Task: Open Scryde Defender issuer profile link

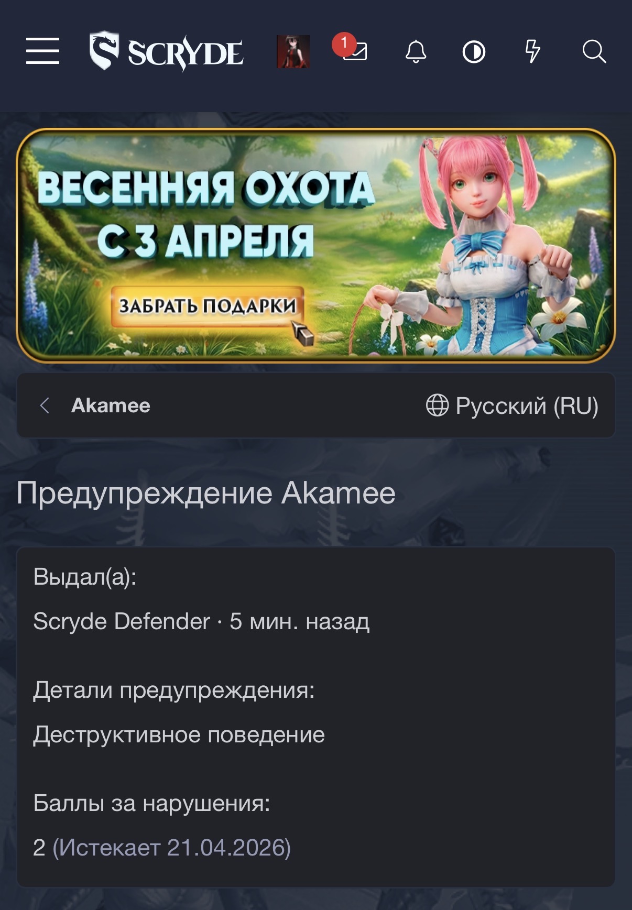Action: click(x=122, y=621)
